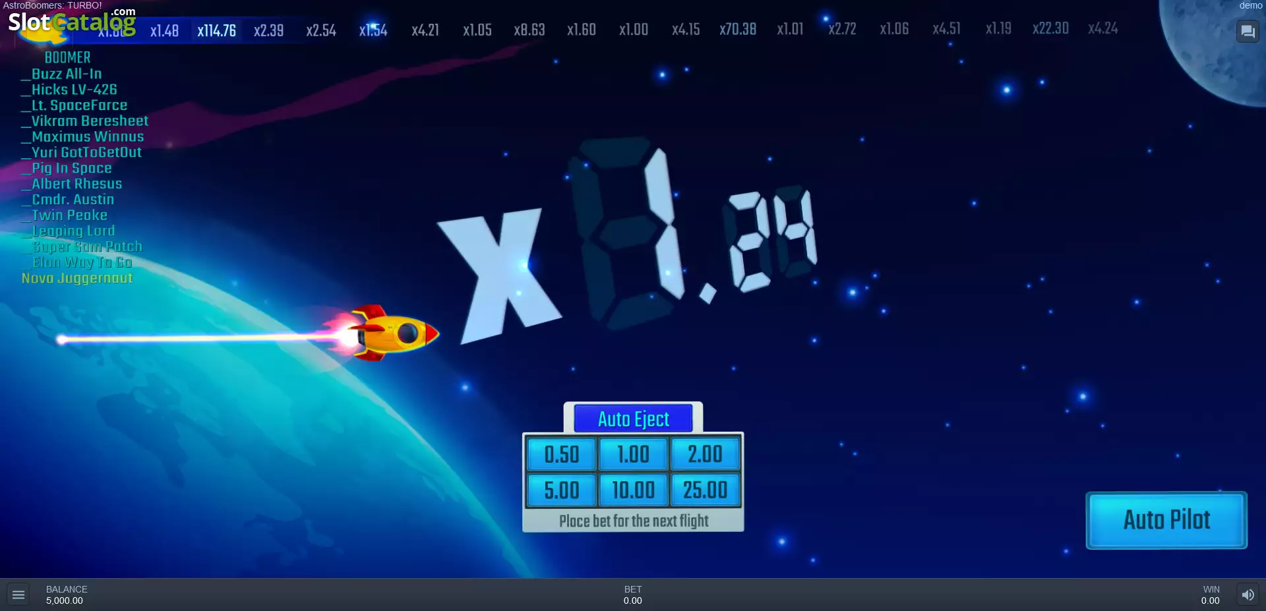Viewport: 1266px width, 611px height.
Task: Activate the Auto Pilot button
Action: pos(1166,520)
